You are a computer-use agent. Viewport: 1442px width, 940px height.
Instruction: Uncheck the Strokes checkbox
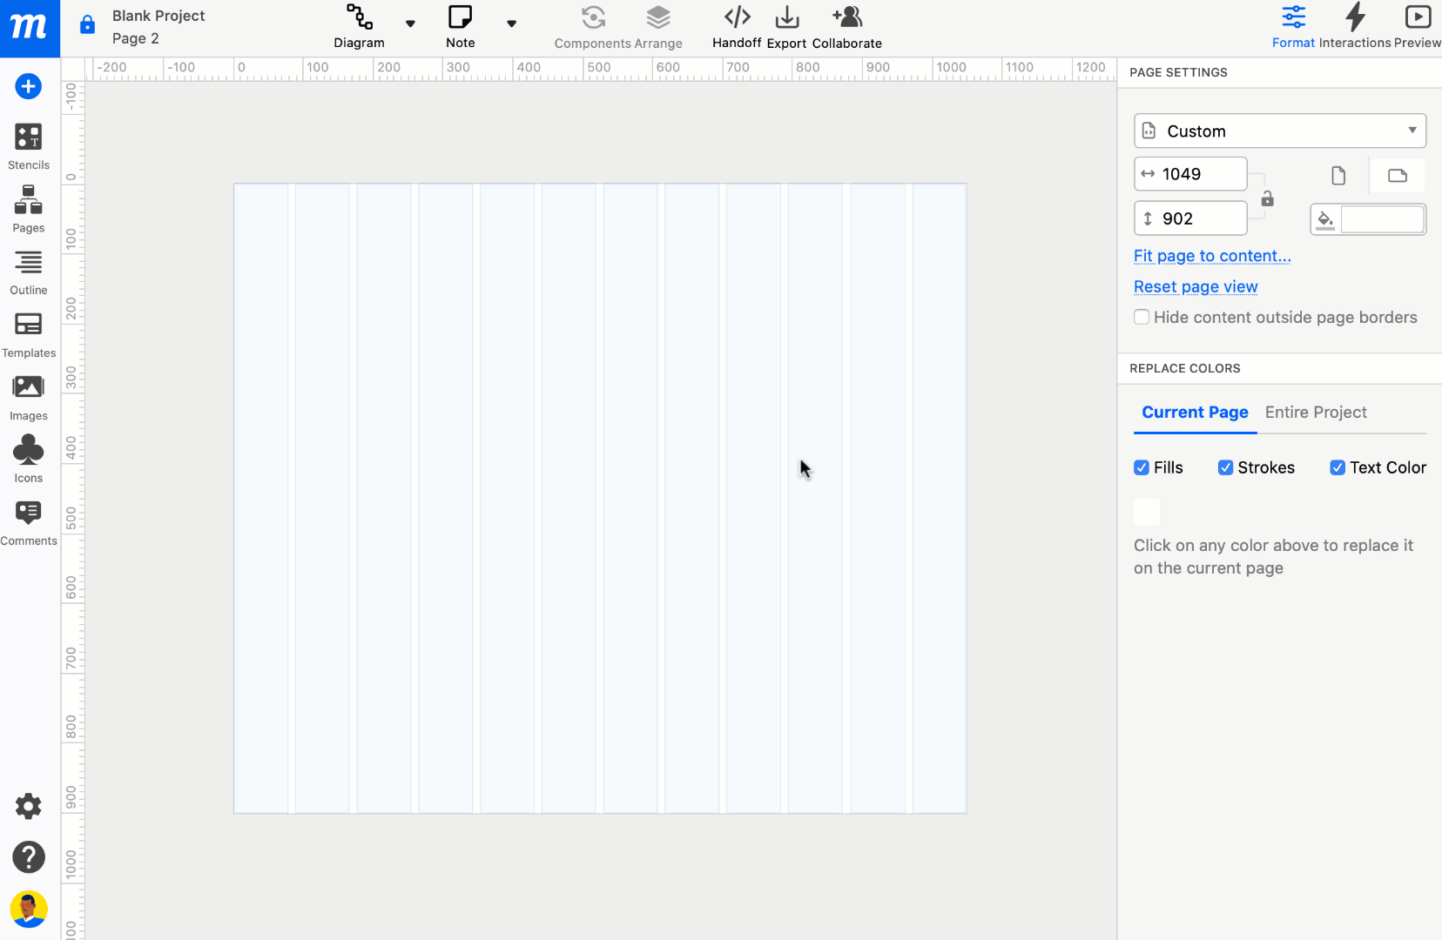click(1225, 467)
